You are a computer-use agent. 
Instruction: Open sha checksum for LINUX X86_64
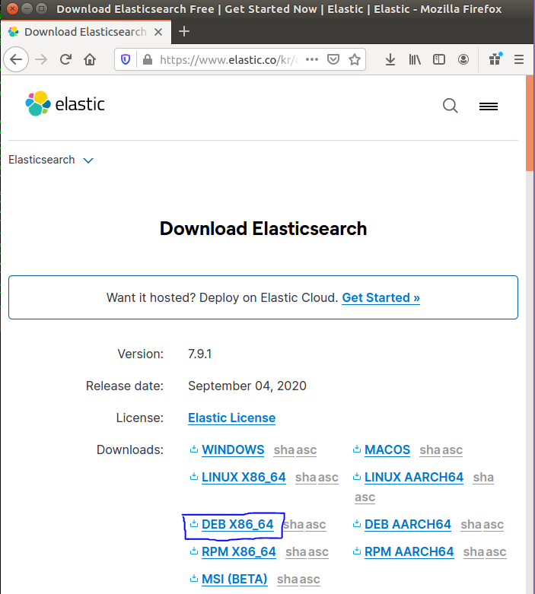[306, 478]
